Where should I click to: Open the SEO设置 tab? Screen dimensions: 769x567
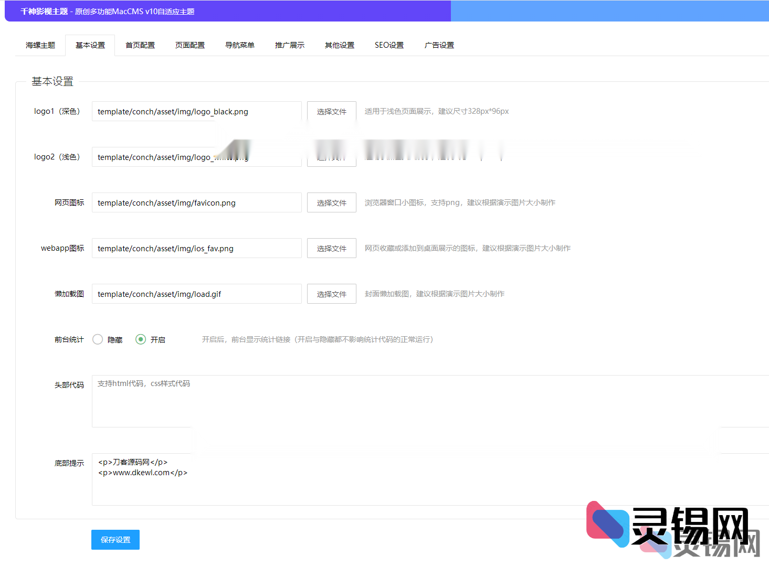[x=389, y=45]
